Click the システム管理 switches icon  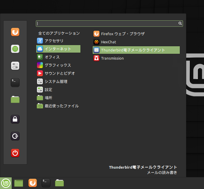pos(40,81)
